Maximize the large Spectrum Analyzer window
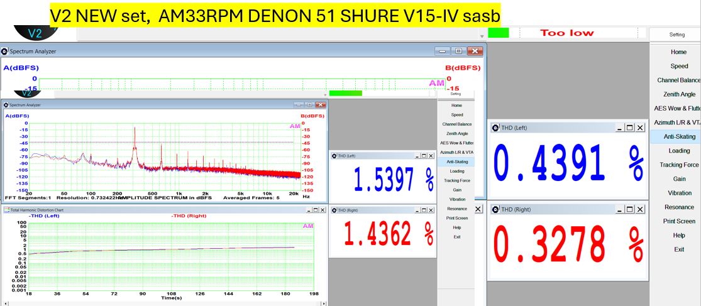 click(458, 51)
